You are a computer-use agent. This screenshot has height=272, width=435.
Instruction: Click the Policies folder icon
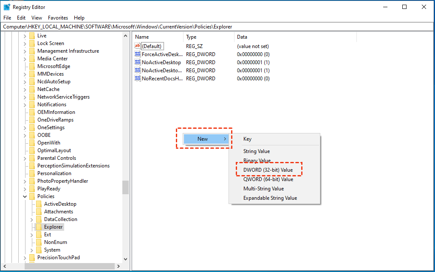[32, 196]
